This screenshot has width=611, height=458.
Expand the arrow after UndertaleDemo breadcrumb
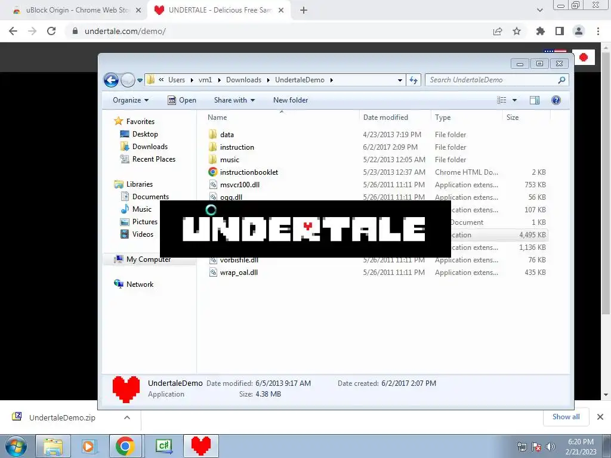click(332, 81)
